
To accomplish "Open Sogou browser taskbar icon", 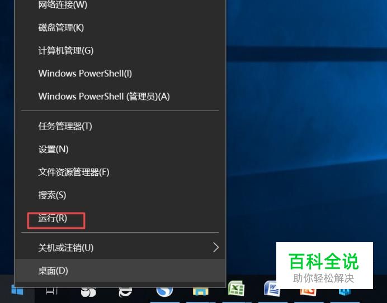I will coord(164,292).
